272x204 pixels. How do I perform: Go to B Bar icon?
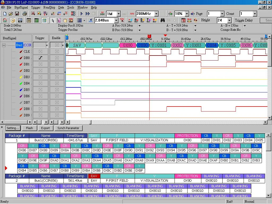tap(142, 20)
